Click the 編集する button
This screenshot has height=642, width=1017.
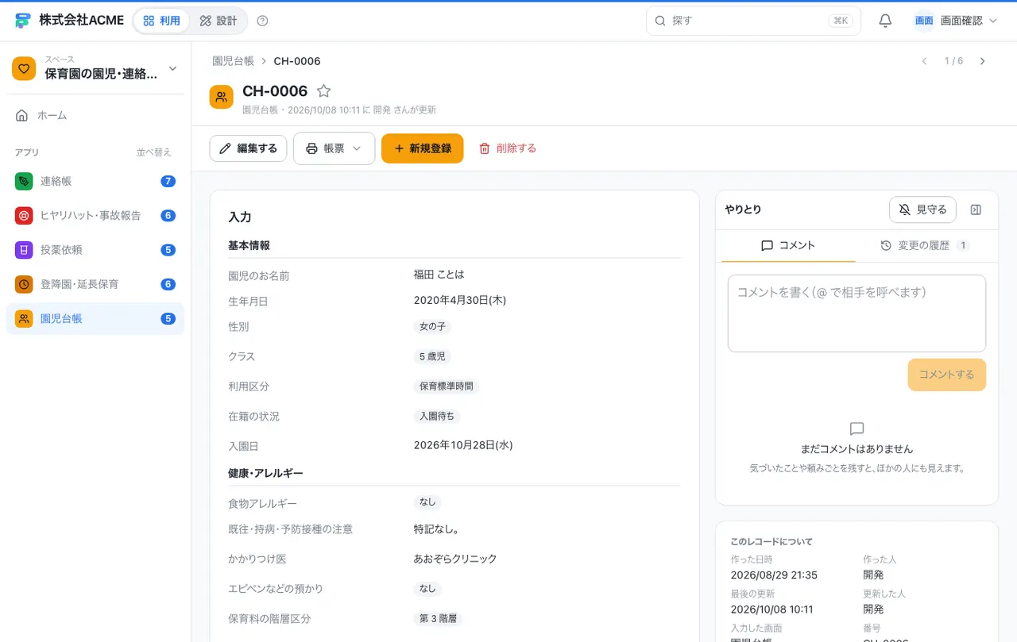pyautogui.click(x=248, y=148)
